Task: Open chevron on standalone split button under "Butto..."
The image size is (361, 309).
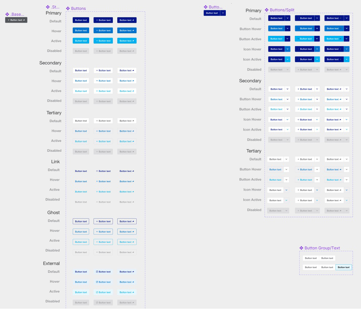Action: tap(223, 13)
